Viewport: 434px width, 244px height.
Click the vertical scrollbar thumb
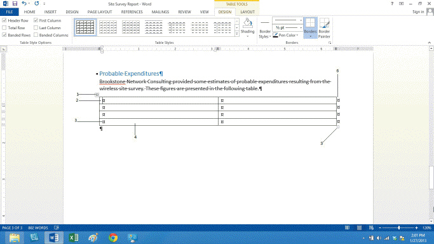coord(431,178)
